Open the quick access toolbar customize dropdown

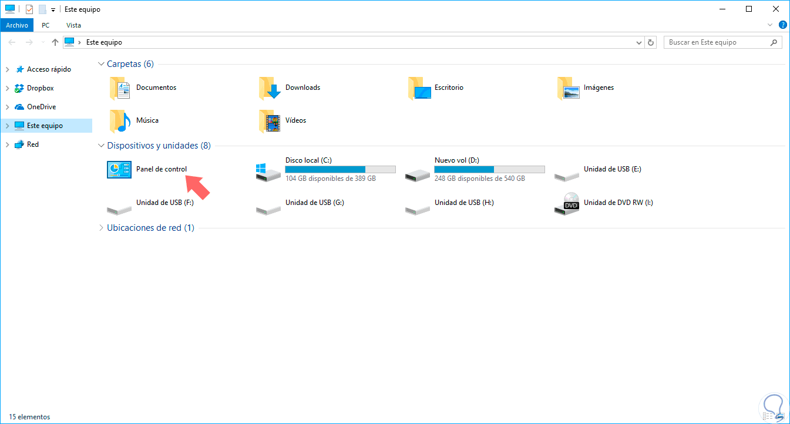(53, 10)
